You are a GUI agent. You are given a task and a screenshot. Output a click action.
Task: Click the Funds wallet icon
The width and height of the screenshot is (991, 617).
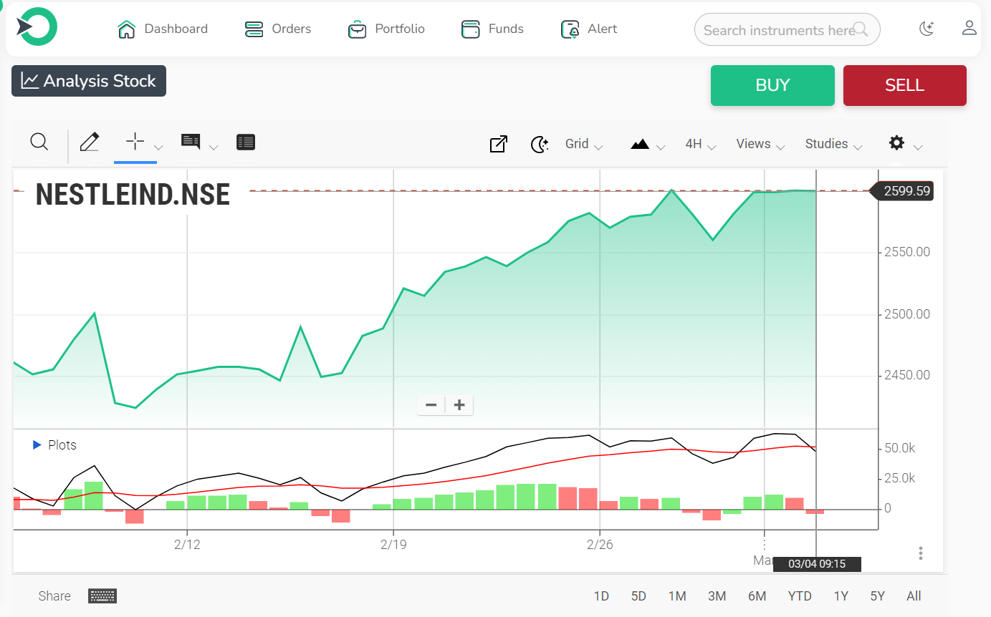tap(471, 29)
